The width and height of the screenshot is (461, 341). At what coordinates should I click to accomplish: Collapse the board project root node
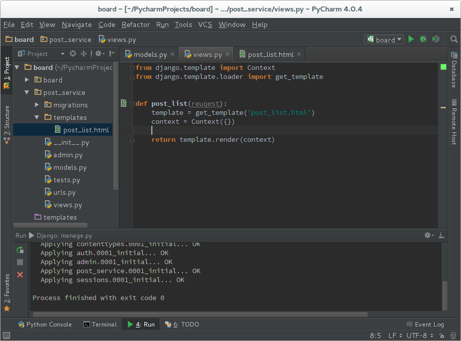[x=17, y=67]
